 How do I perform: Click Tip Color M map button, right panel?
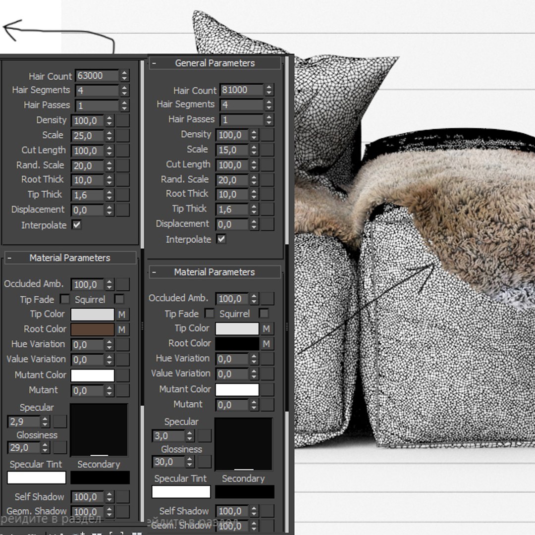267,329
